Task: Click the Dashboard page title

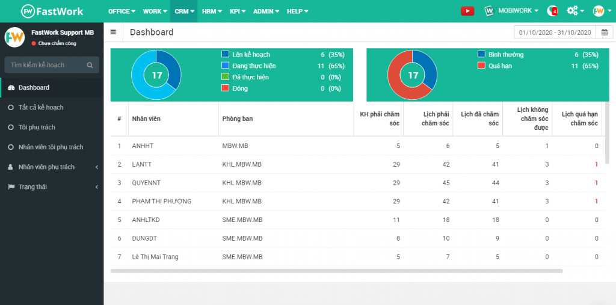Action: (x=152, y=32)
